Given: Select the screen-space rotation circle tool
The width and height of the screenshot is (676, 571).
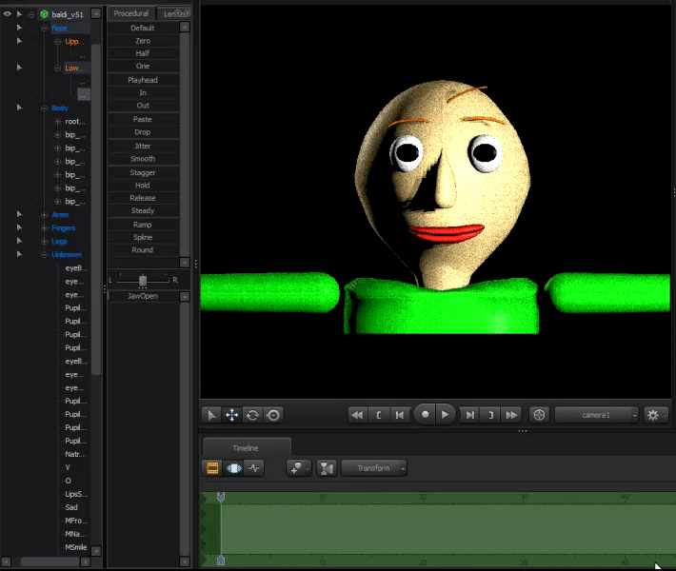Looking at the screenshot, I should click(x=273, y=415).
